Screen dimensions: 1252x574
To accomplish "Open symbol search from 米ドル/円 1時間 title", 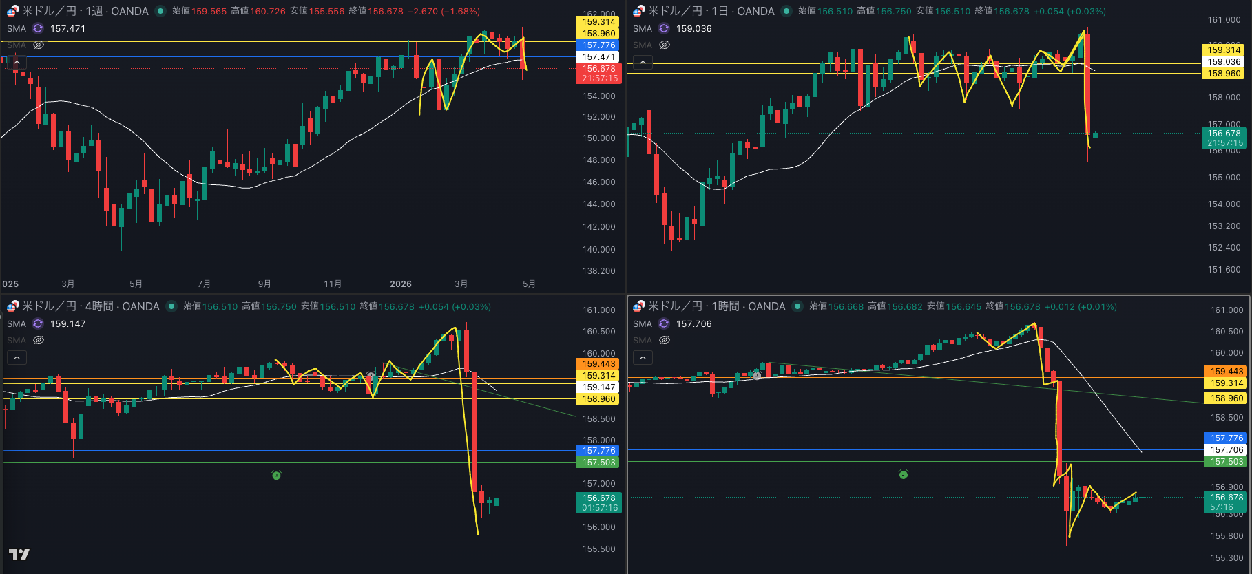I will (x=717, y=306).
